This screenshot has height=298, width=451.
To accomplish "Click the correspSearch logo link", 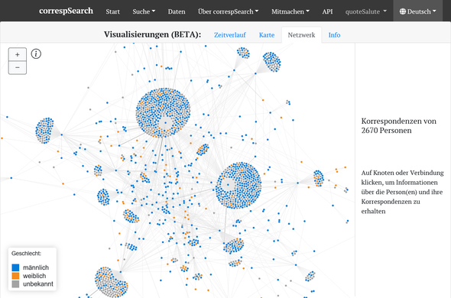I will pyautogui.click(x=66, y=11).
